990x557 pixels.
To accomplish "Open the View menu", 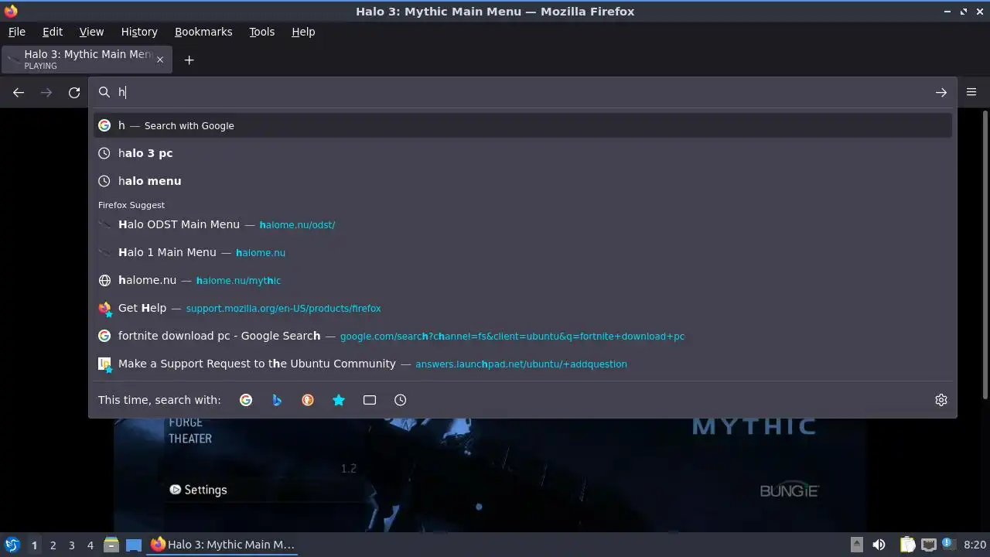I will pos(91,32).
